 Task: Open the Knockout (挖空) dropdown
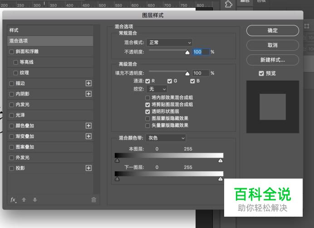point(157,89)
